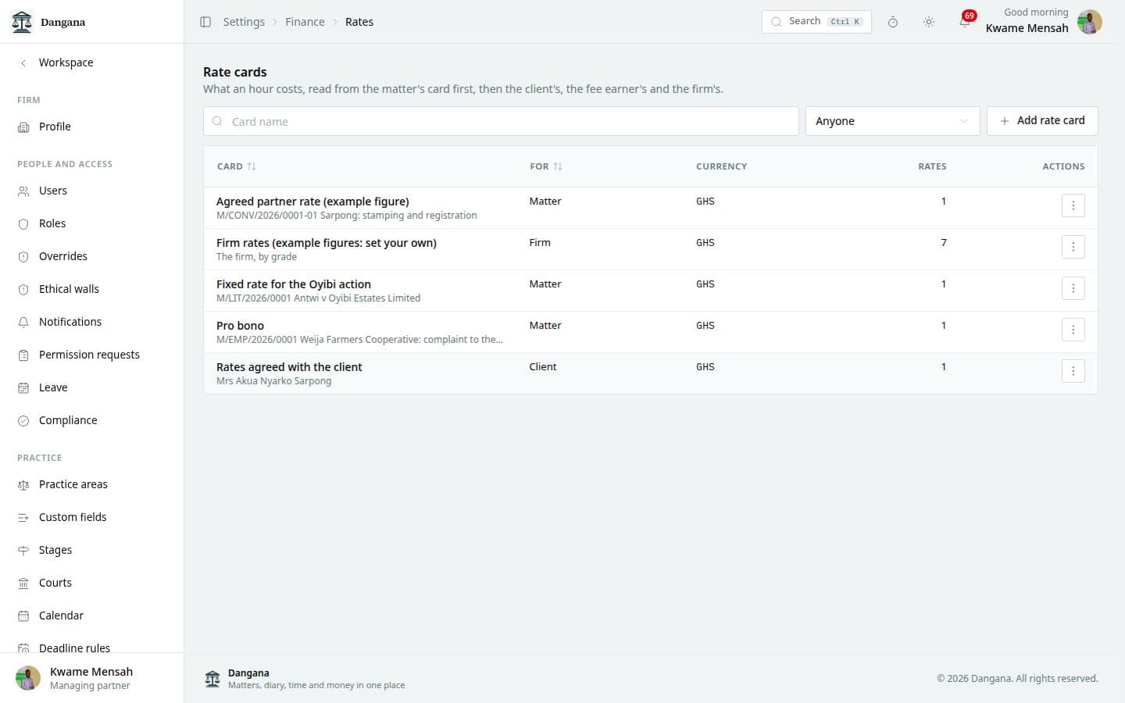1125x703 pixels.
Task: Click the Overrides shield icon
Action: (x=23, y=256)
